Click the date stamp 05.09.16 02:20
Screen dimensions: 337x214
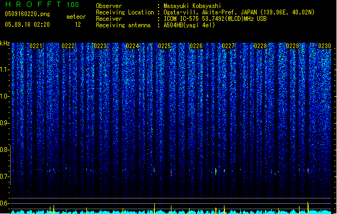point(27,25)
